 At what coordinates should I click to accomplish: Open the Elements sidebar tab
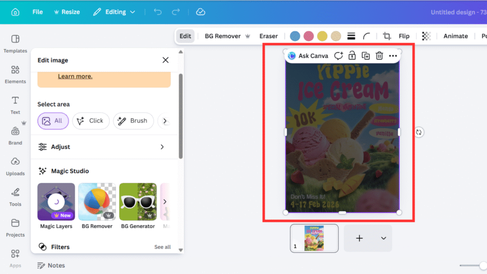[x=15, y=74]
